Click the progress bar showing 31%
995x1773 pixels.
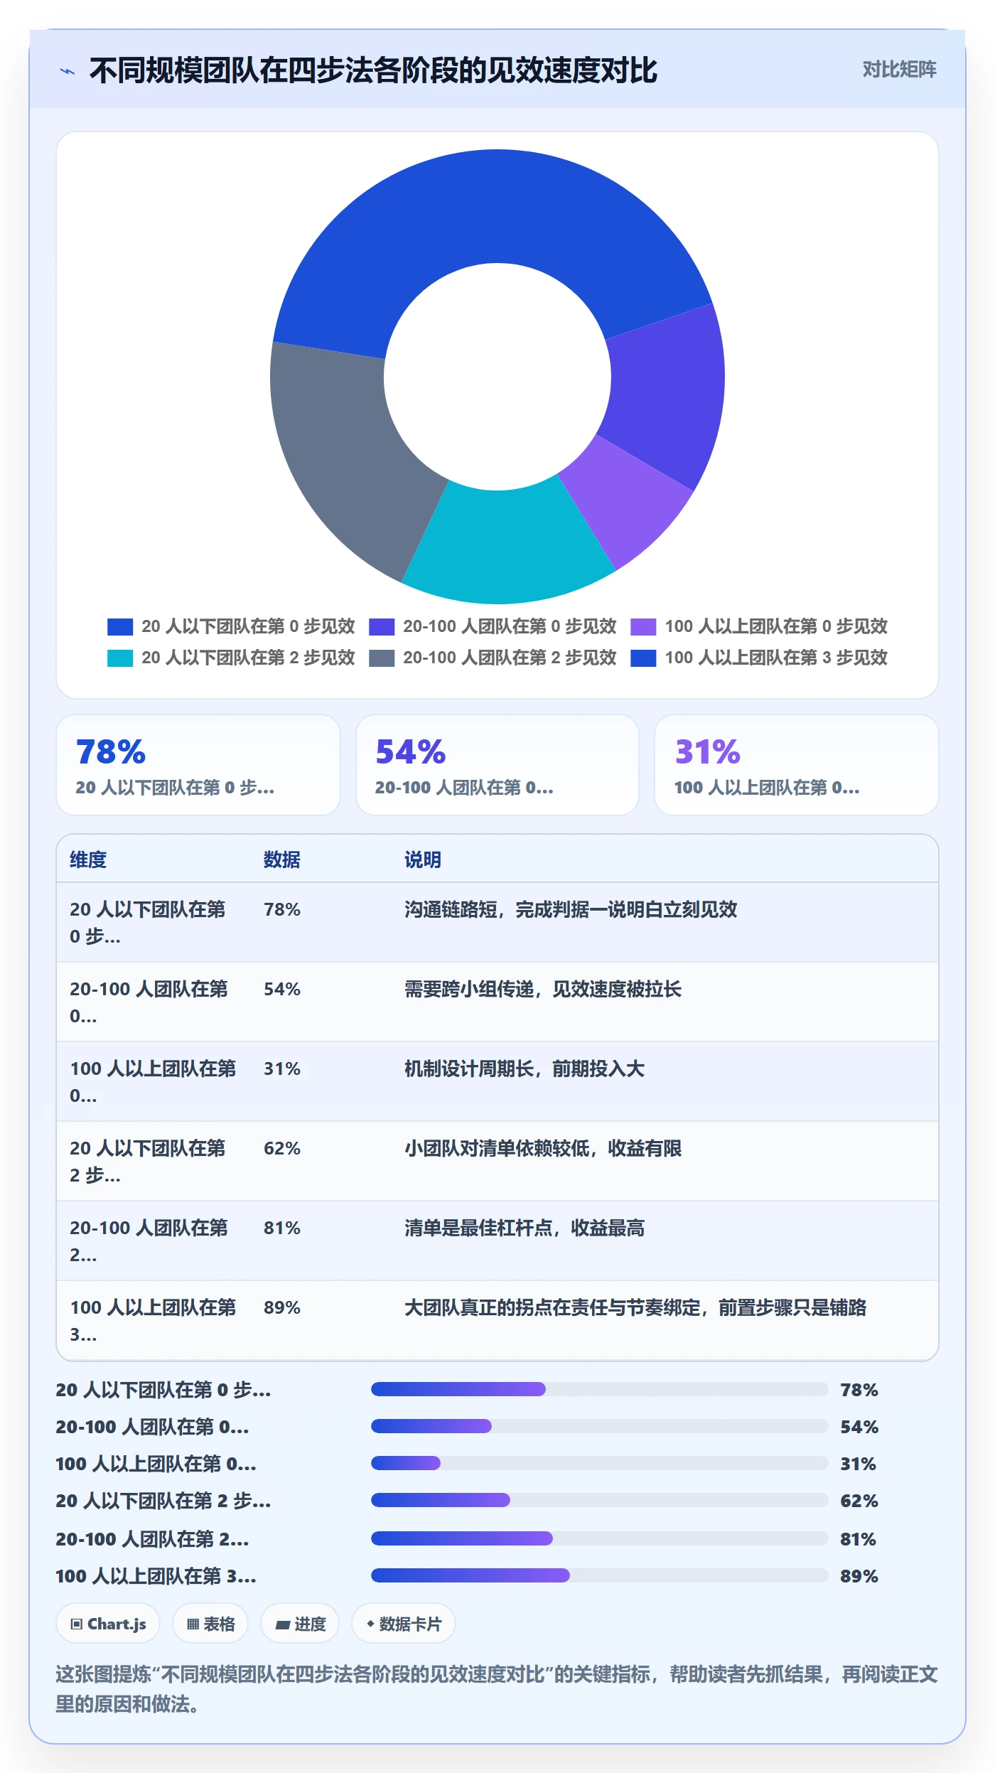(x=600, y=1463)
